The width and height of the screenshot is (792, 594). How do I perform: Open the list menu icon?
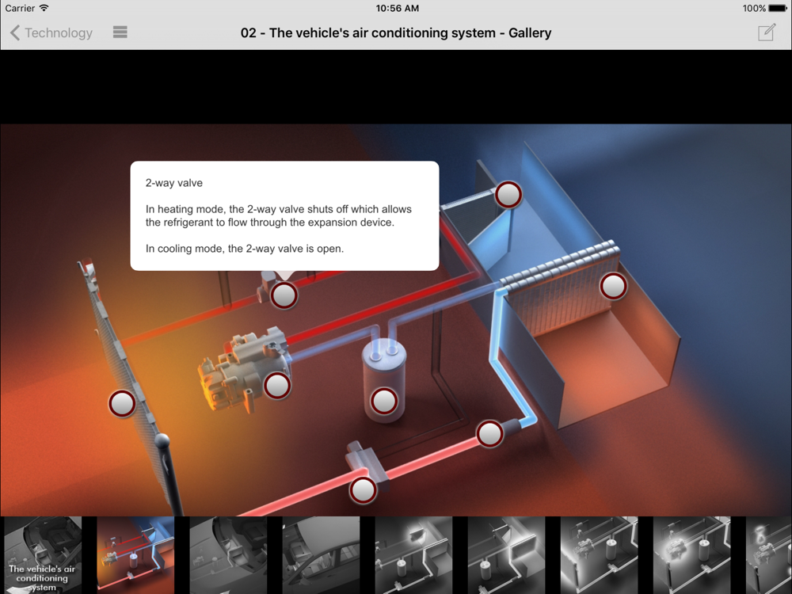coord(120,32)
